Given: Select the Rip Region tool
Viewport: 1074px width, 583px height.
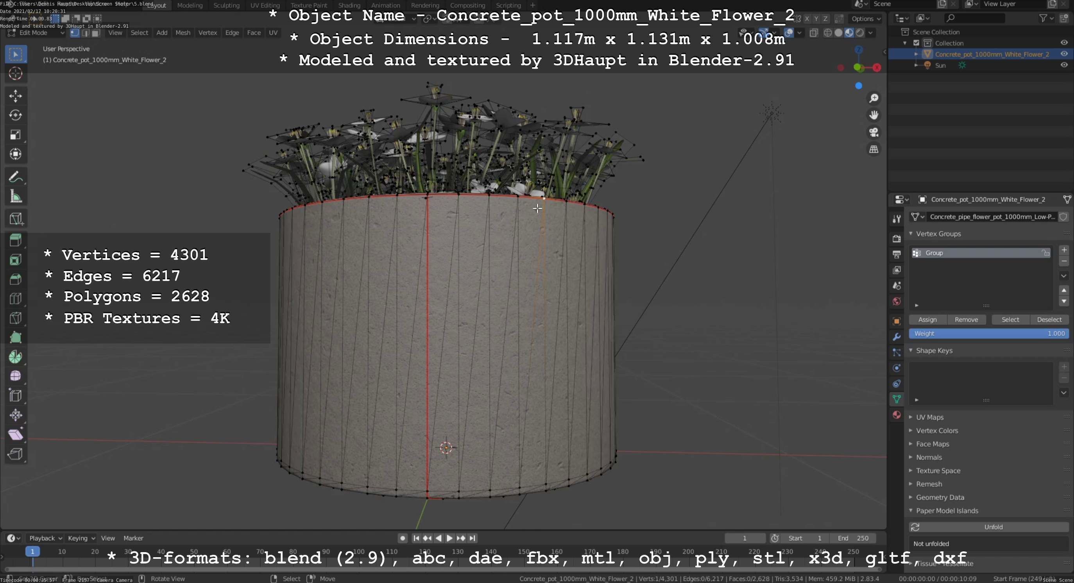Looking at the screenshot, I should pyautogui.click(x=16, y=454).
